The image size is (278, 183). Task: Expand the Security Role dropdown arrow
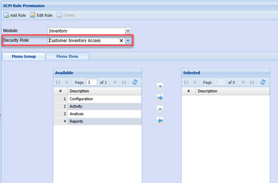tap(127, 41)
